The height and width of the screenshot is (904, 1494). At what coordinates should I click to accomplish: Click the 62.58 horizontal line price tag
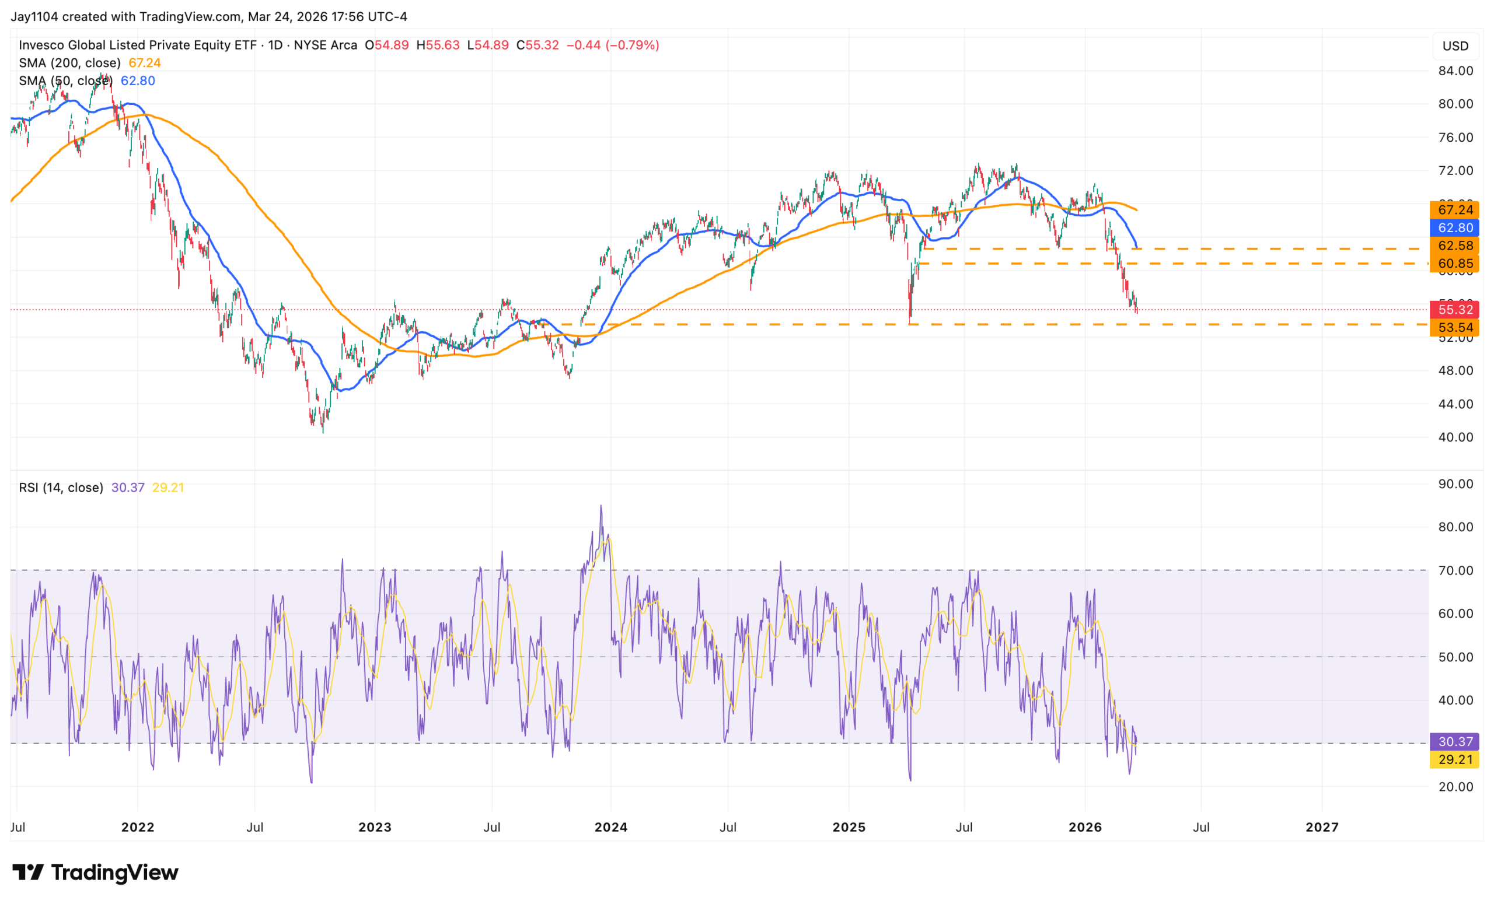(1454, 246)
